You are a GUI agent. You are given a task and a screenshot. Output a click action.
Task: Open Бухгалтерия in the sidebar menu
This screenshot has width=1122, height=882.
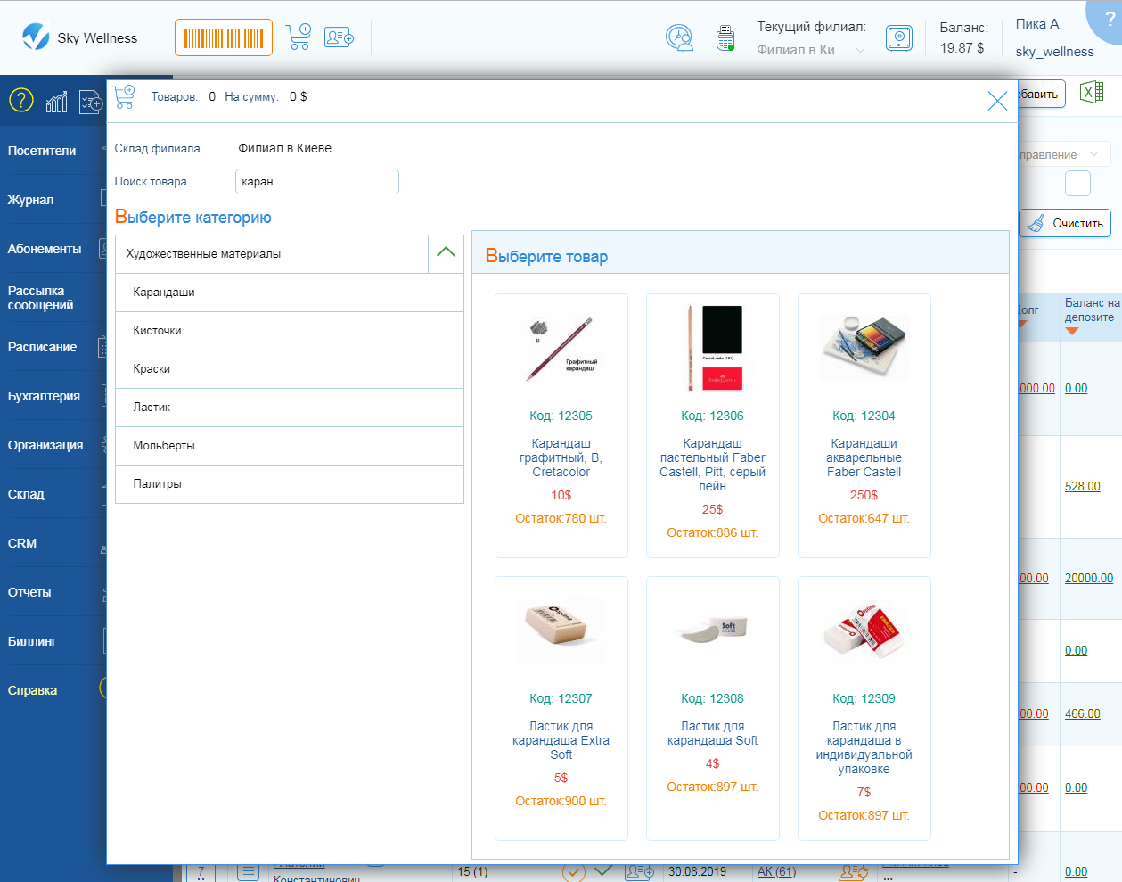point(45,396)
